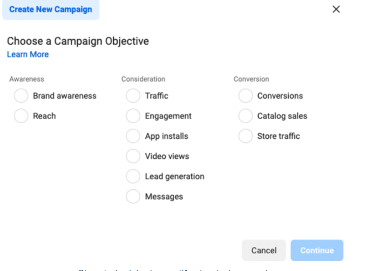The height and width of the screenshot is (271, 382).
Task: Click the Conversion category heading
Action: (x=251, y=79)
